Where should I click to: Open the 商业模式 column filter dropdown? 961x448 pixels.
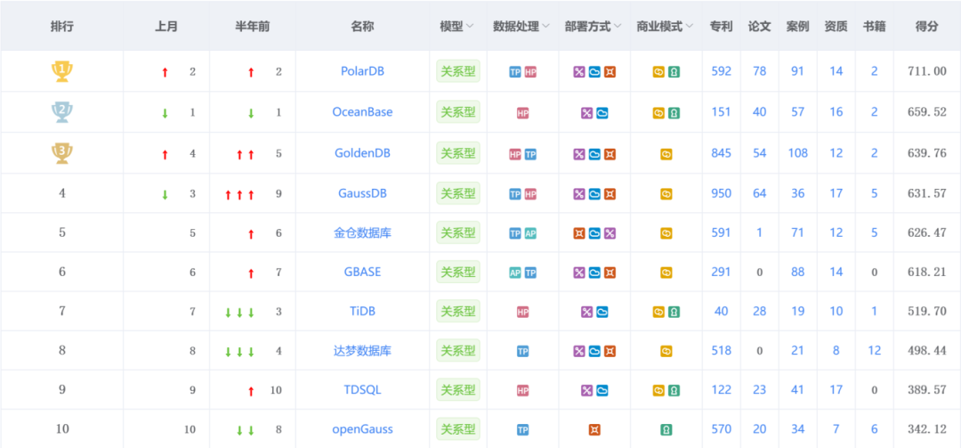(690, 27)
